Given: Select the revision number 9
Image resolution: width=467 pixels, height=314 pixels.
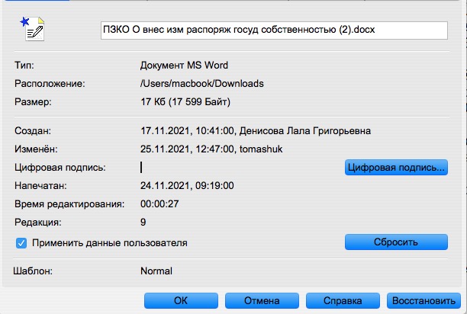Looking at the screenshot, I should coord(143,222).
